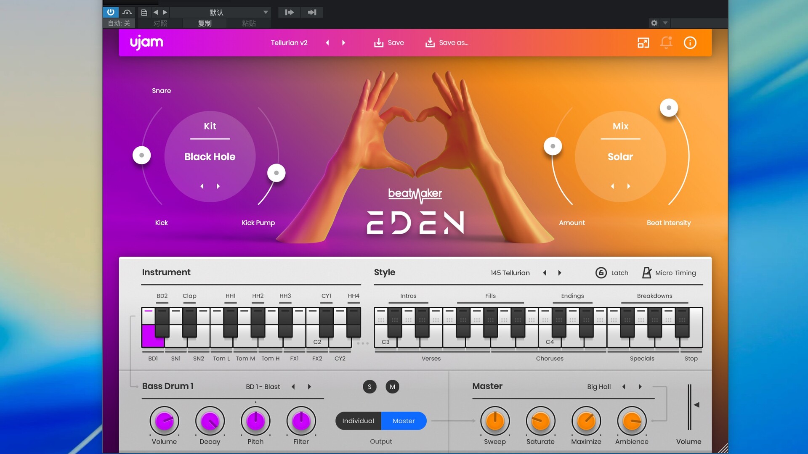
Task: Click the automation read arc icon
Action: click(x=127, y=12)
